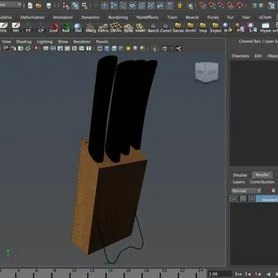Viewport: 278px width, 278px height.
Task: Click the lock selection icon in the status line
Action: coord(180,5)
